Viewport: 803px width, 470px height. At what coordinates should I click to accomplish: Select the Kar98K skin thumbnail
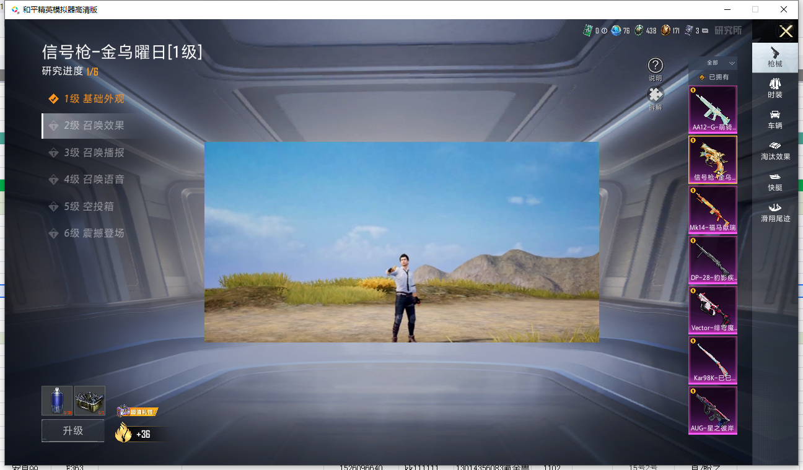[713, 360]
